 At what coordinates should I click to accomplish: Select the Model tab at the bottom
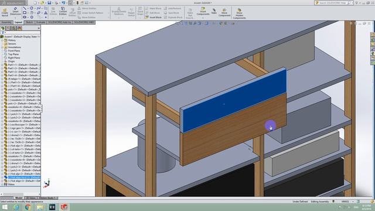[19, 198]
